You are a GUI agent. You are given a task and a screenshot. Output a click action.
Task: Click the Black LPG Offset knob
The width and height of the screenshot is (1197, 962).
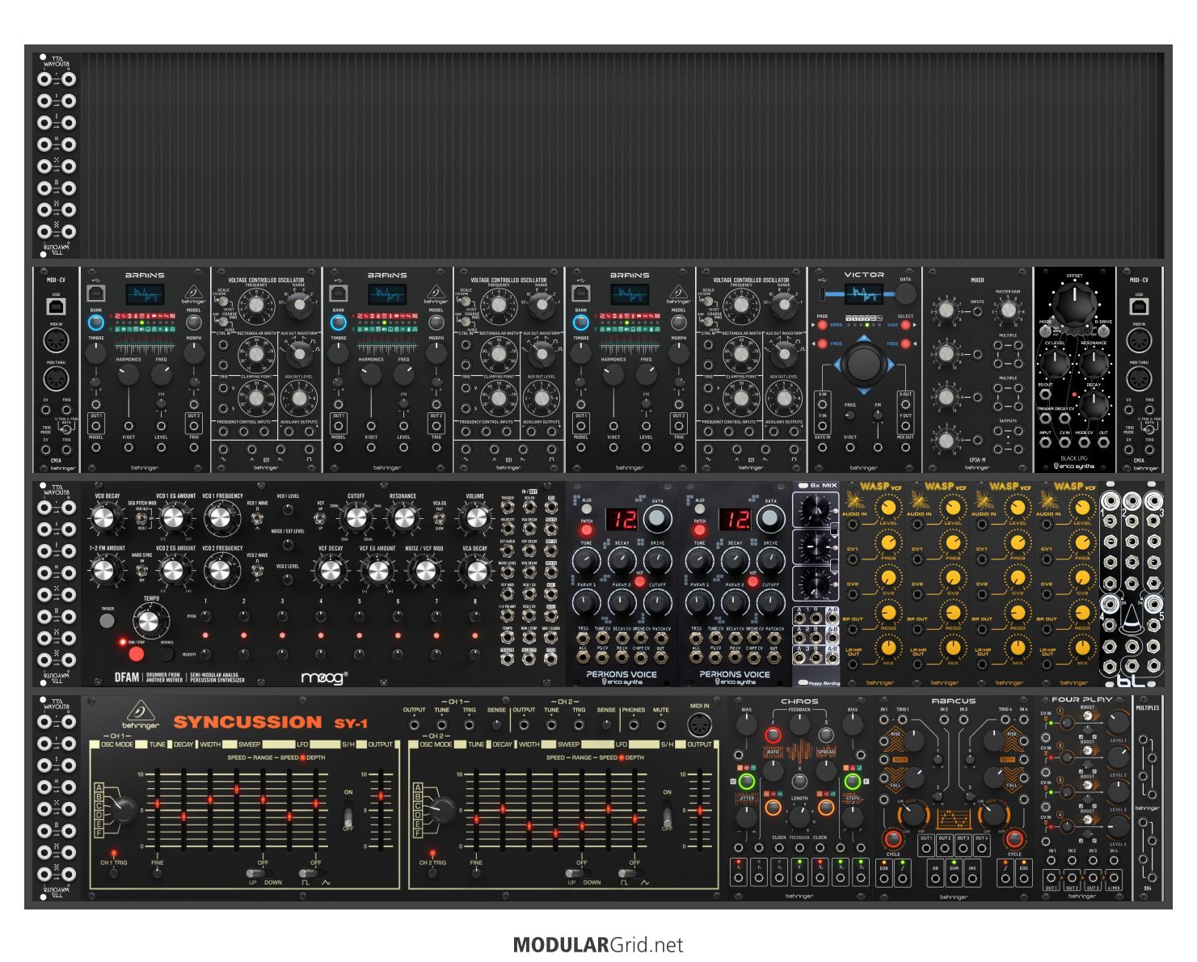1075,305
